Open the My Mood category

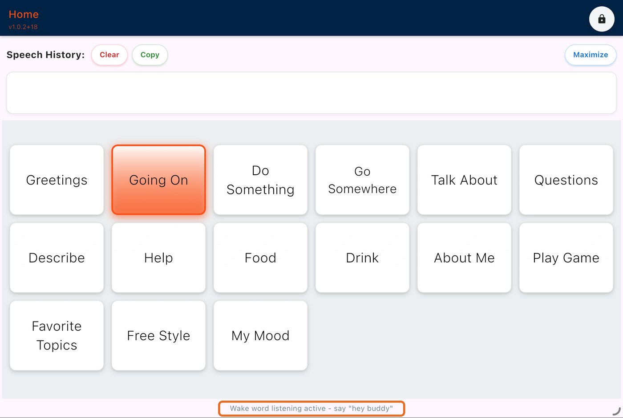(x=260, y=335)
